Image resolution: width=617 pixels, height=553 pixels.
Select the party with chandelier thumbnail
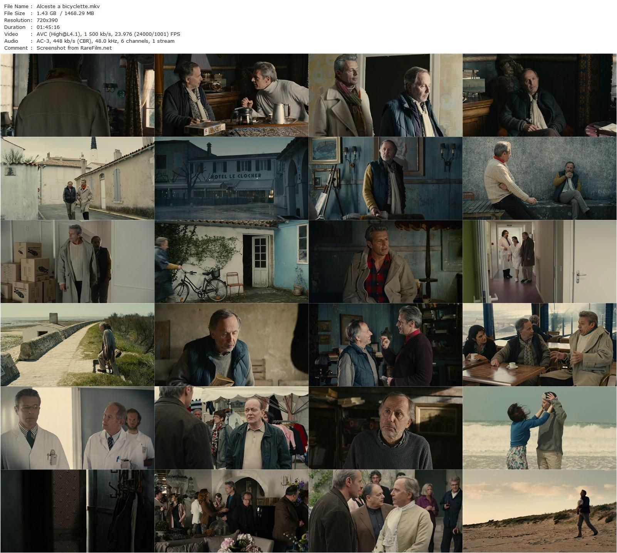pyautogui.click(x=231, y=511)
